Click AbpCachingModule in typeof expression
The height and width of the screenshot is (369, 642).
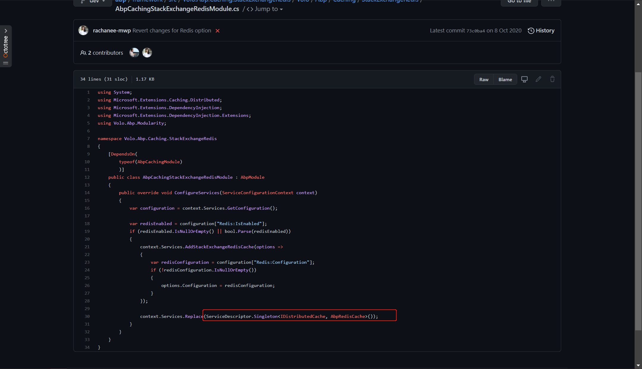tap(158, 162)
